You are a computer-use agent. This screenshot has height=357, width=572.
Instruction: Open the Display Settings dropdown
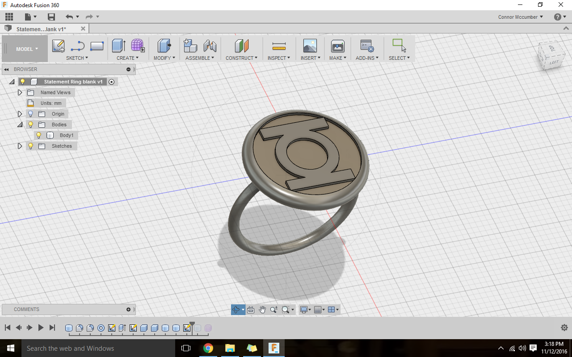click(x=306, y=310)
